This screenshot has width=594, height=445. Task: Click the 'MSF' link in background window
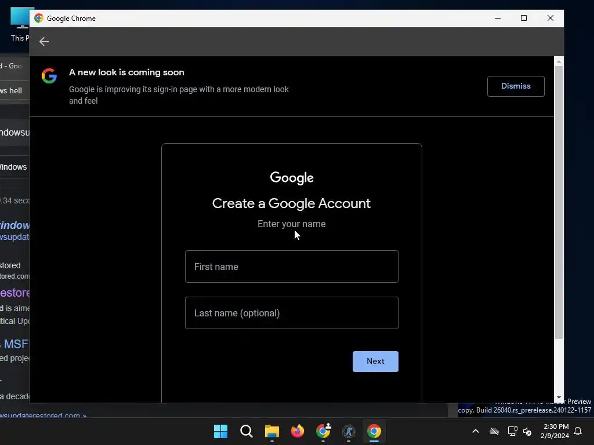(16, 344)
